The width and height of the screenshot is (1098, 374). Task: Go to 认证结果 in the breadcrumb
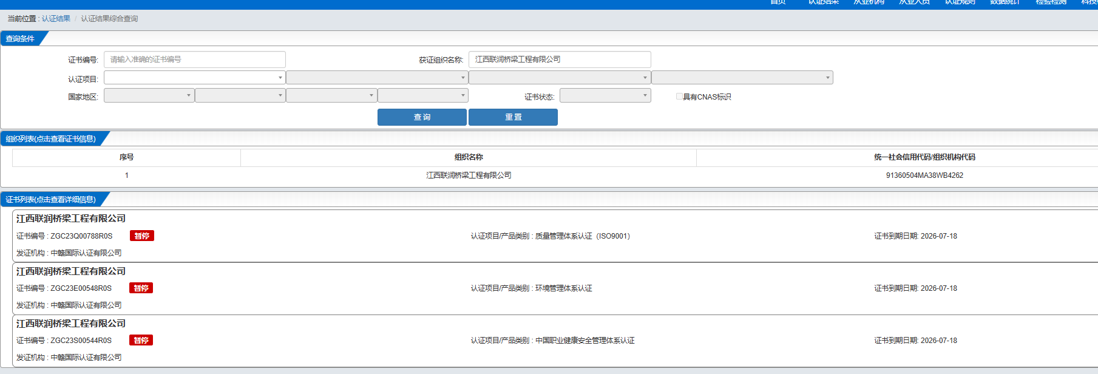(x=56, y=19)
